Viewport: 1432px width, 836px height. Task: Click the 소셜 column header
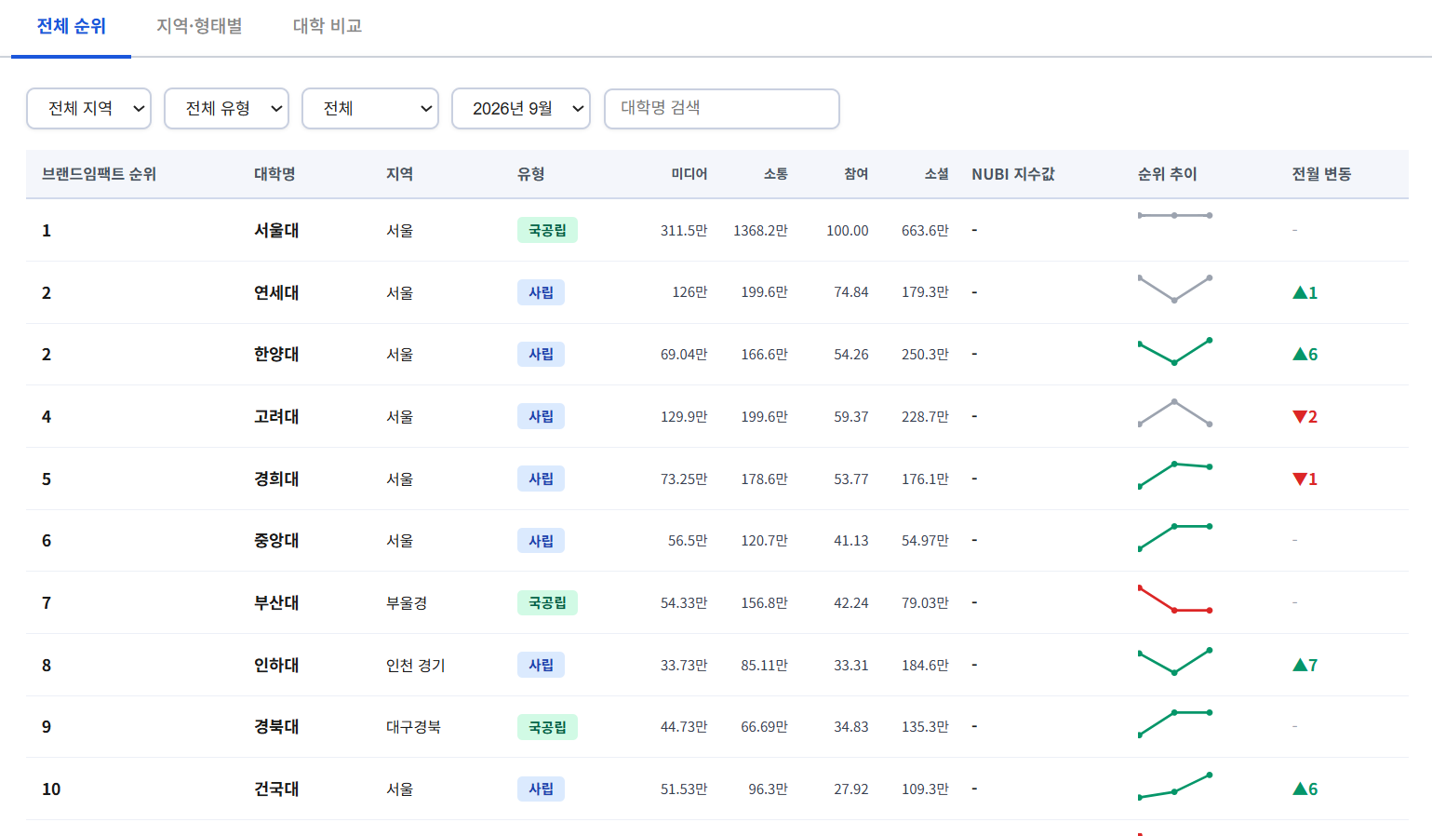point(936,174)
